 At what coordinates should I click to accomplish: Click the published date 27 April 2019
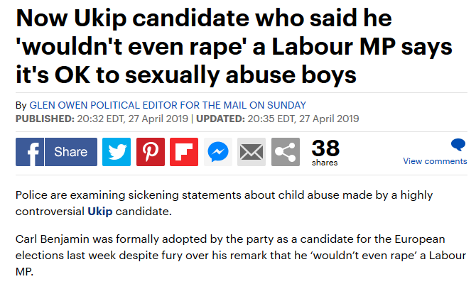click(158, 119)
